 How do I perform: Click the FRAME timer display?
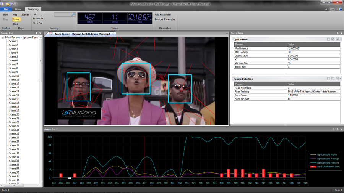click(90, 18)
